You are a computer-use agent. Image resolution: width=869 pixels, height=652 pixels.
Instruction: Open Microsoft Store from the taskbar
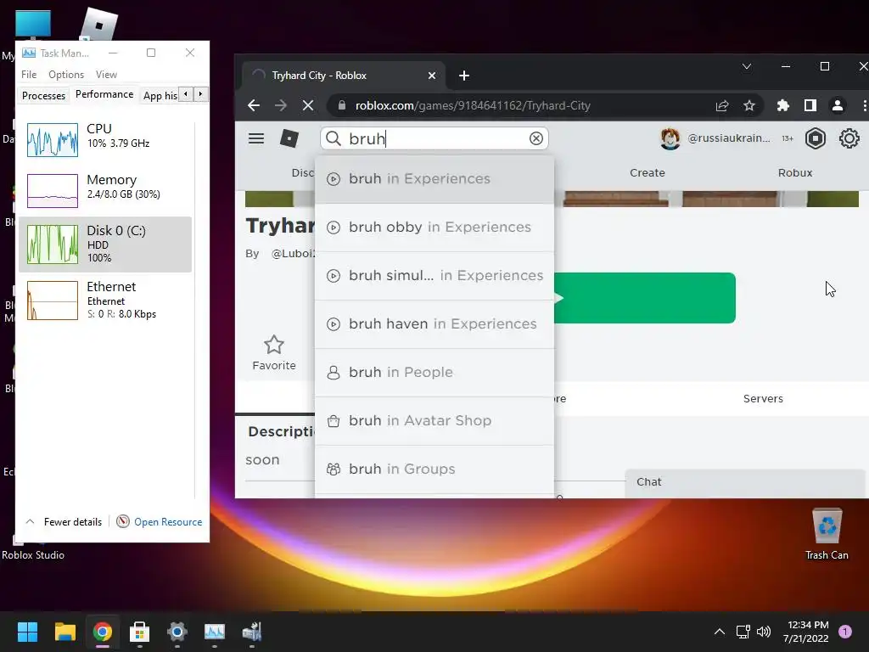pyautogui.click(x=140, y=632)
